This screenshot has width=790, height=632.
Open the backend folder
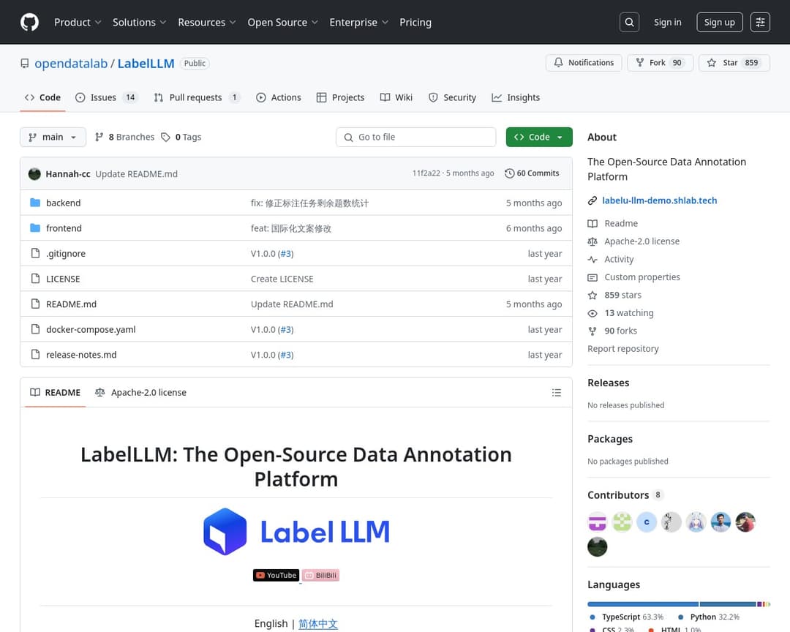click(x=64, y=203)
